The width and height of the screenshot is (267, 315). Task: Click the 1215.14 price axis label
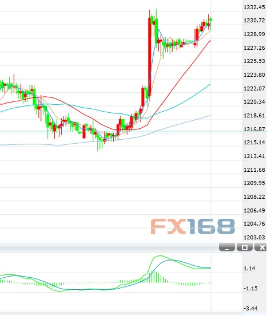click(x=254, y=142)
